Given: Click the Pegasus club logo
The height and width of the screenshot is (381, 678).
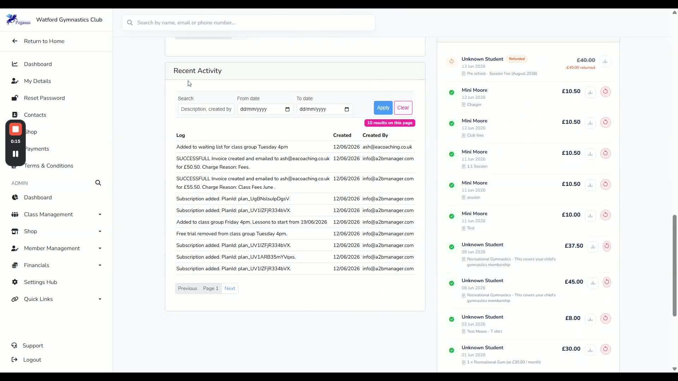Looking at the screenshot, I should click(x=18, y=20).
